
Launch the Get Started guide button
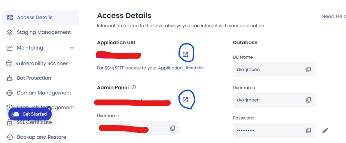(30, 114)
